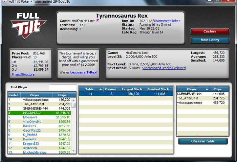Select player Kask123 in rankings
This screenshot has width=237, height=162.
[40, 126]
